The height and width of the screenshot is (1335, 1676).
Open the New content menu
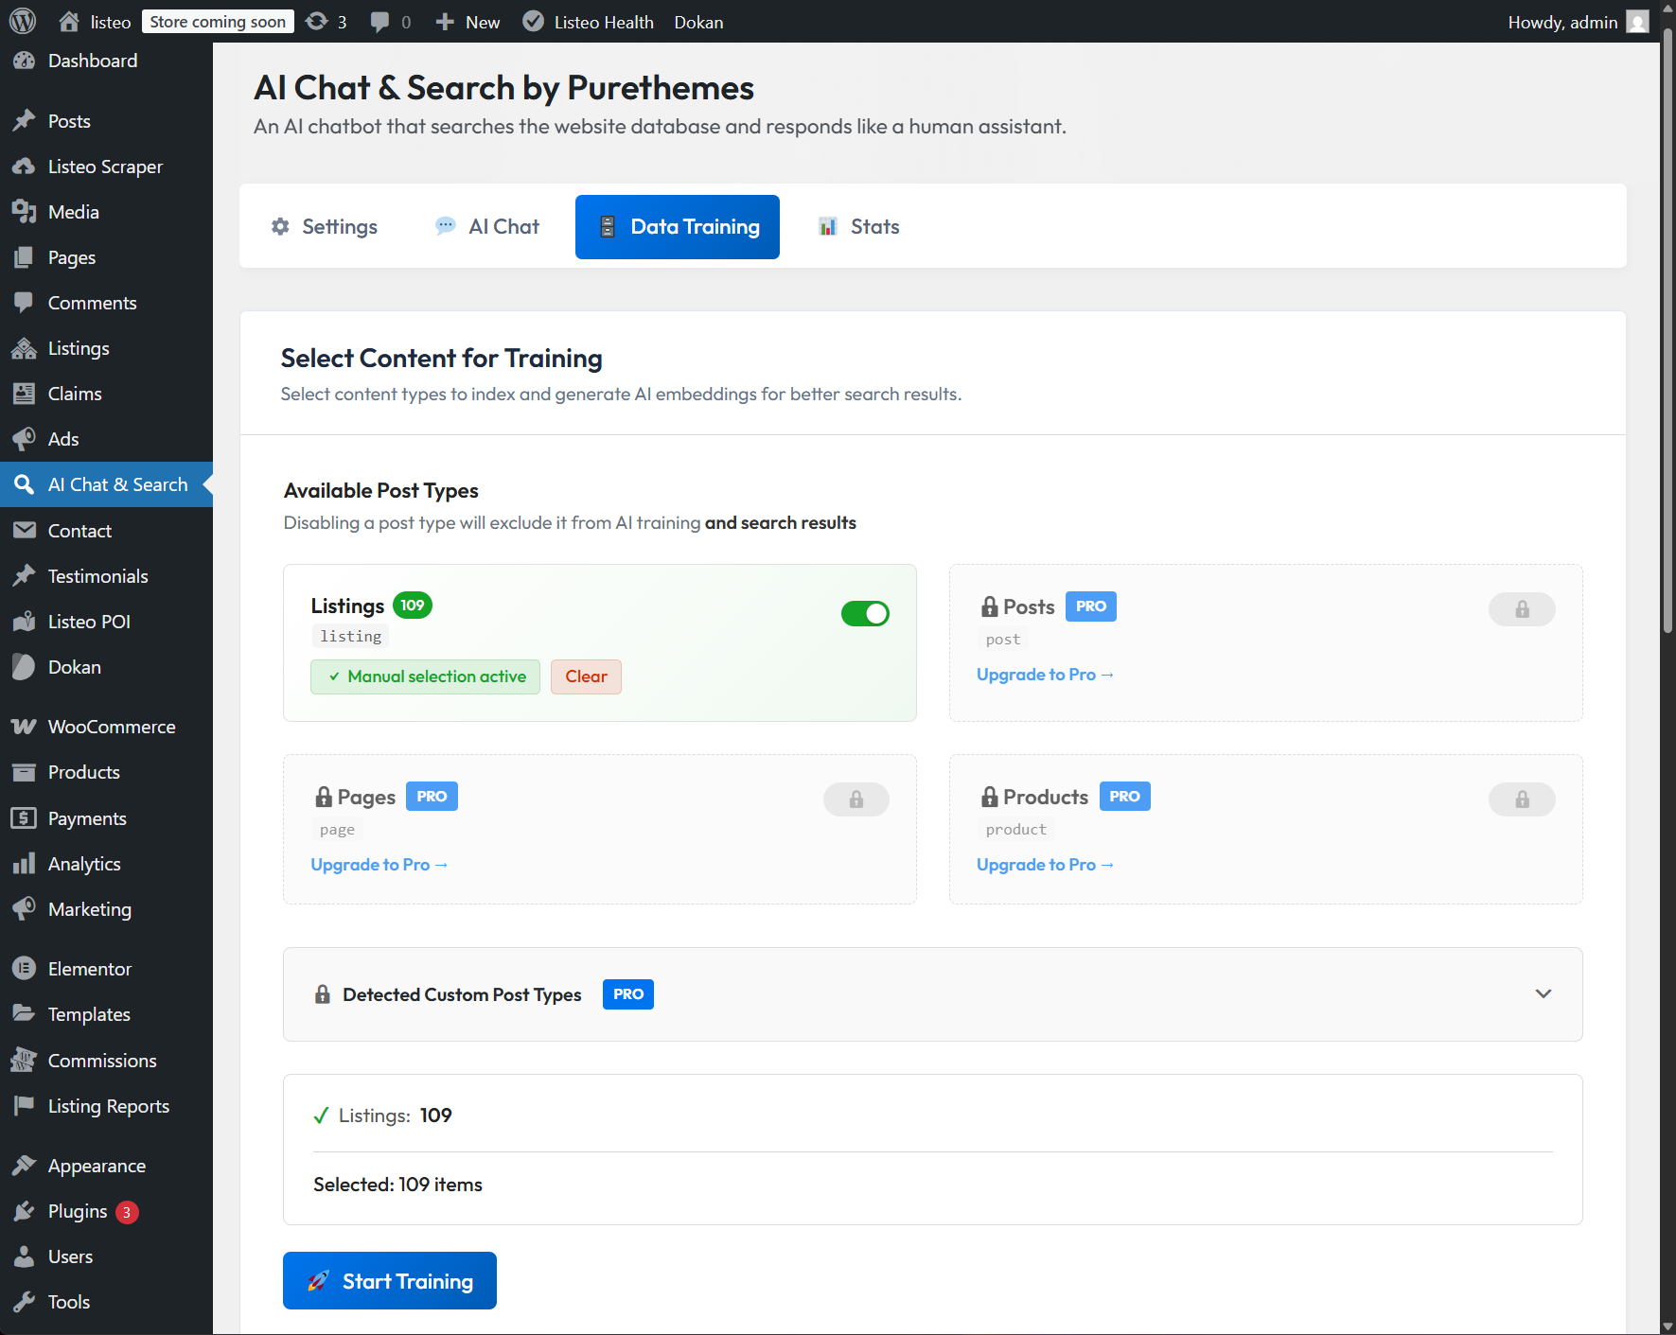(468, 22)
